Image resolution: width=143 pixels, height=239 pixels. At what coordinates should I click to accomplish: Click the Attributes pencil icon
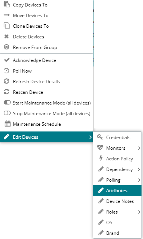[x=101, y=190]
